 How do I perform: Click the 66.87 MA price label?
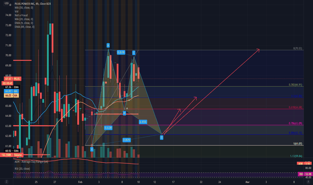point(11,91)
